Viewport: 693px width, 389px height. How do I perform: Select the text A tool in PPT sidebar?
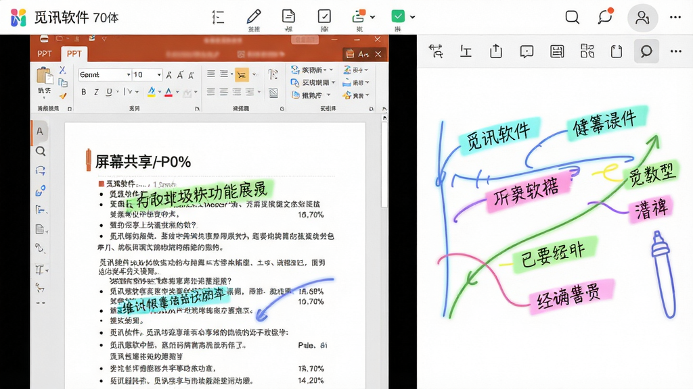(x=40, y=132)
